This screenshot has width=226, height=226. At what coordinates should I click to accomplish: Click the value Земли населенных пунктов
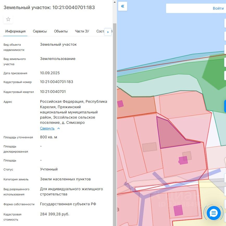click(65, 179)
